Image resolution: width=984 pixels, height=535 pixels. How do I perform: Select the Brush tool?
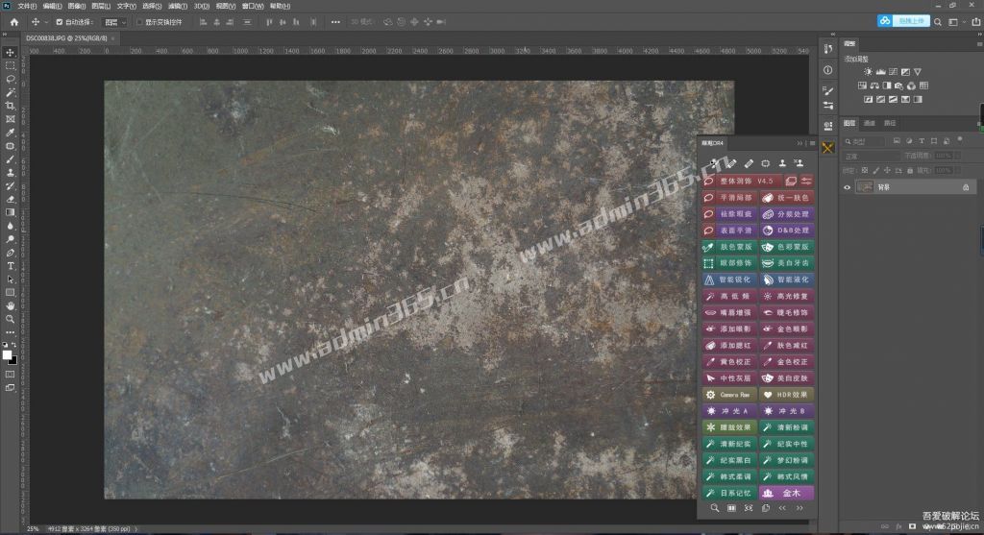pyautogui.click(x=10, y=159)
